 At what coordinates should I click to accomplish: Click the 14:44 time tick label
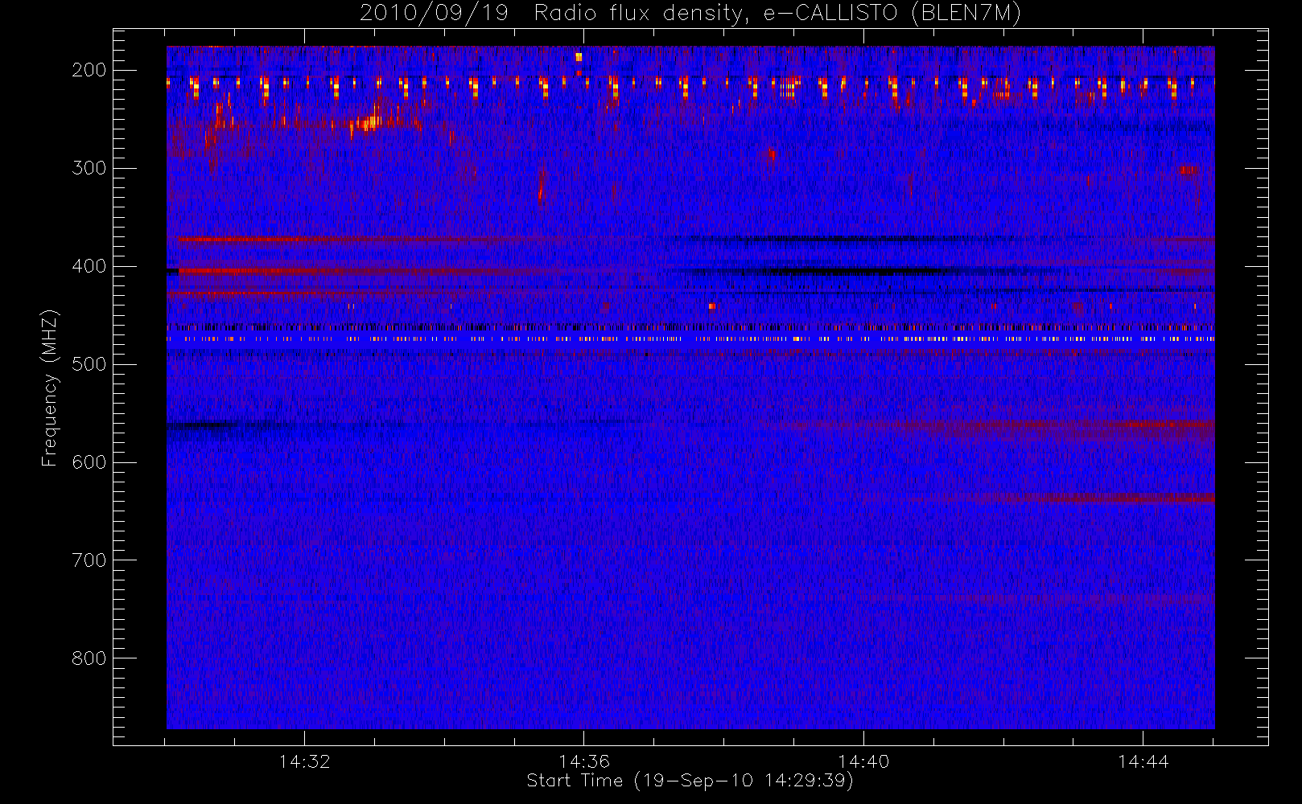tap(1143, 761)
